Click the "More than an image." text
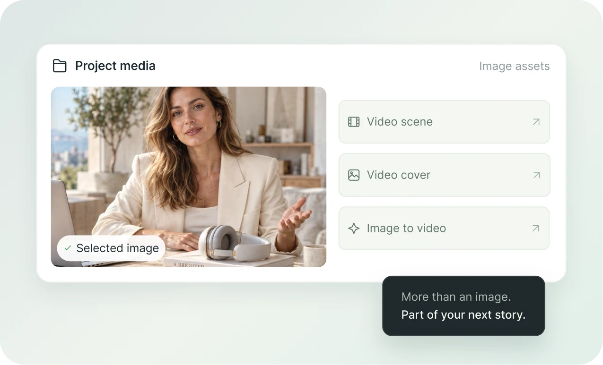 456,297
